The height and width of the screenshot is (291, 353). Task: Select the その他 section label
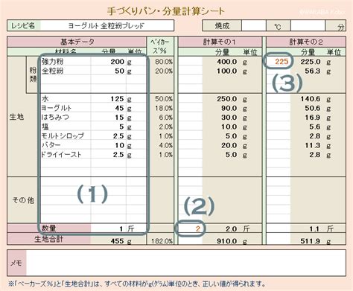tap(23, 200)
